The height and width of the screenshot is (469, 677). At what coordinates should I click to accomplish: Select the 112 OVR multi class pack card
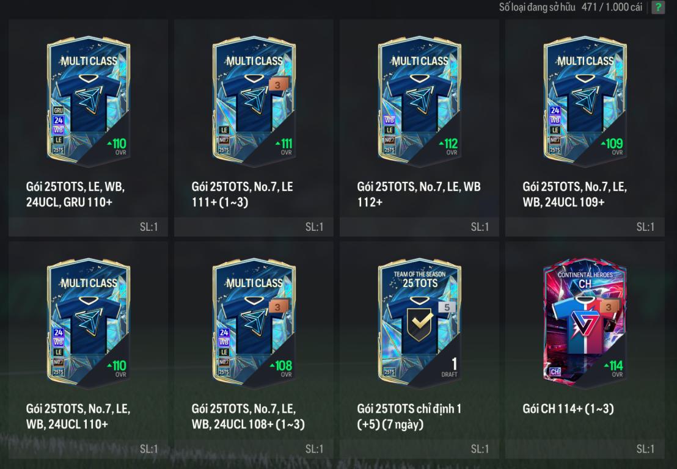click(x=419, y=101)
